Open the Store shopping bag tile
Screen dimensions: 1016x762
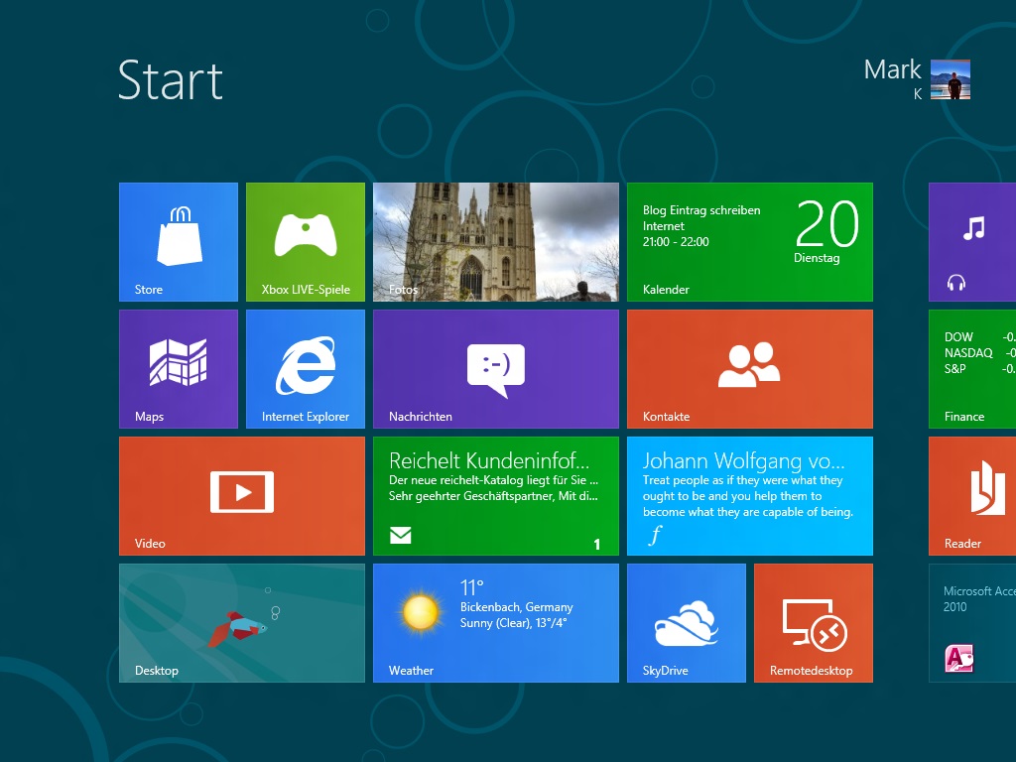(179, 242)
